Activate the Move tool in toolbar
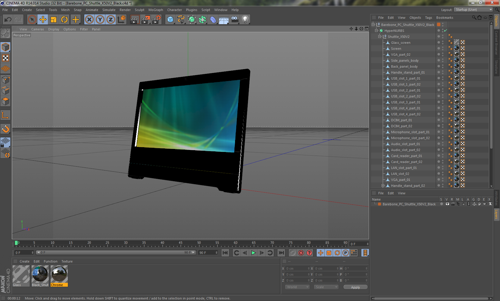The height and width of the screenshot is (301, 500). 43,20
